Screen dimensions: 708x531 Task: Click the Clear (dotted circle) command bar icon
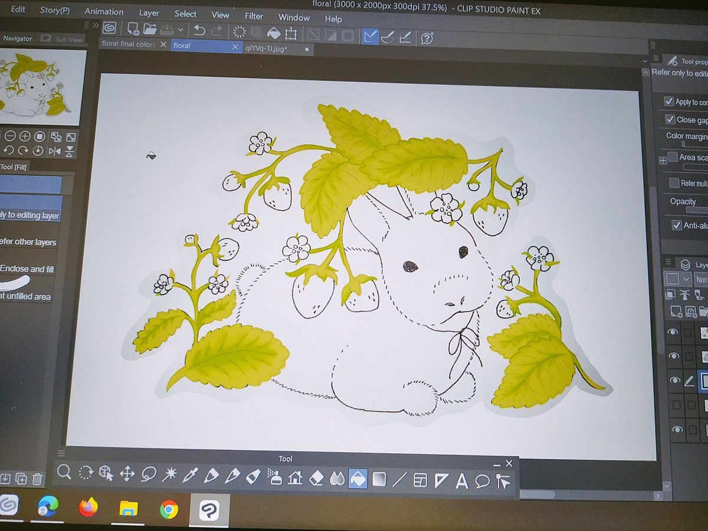click(240, 31)
